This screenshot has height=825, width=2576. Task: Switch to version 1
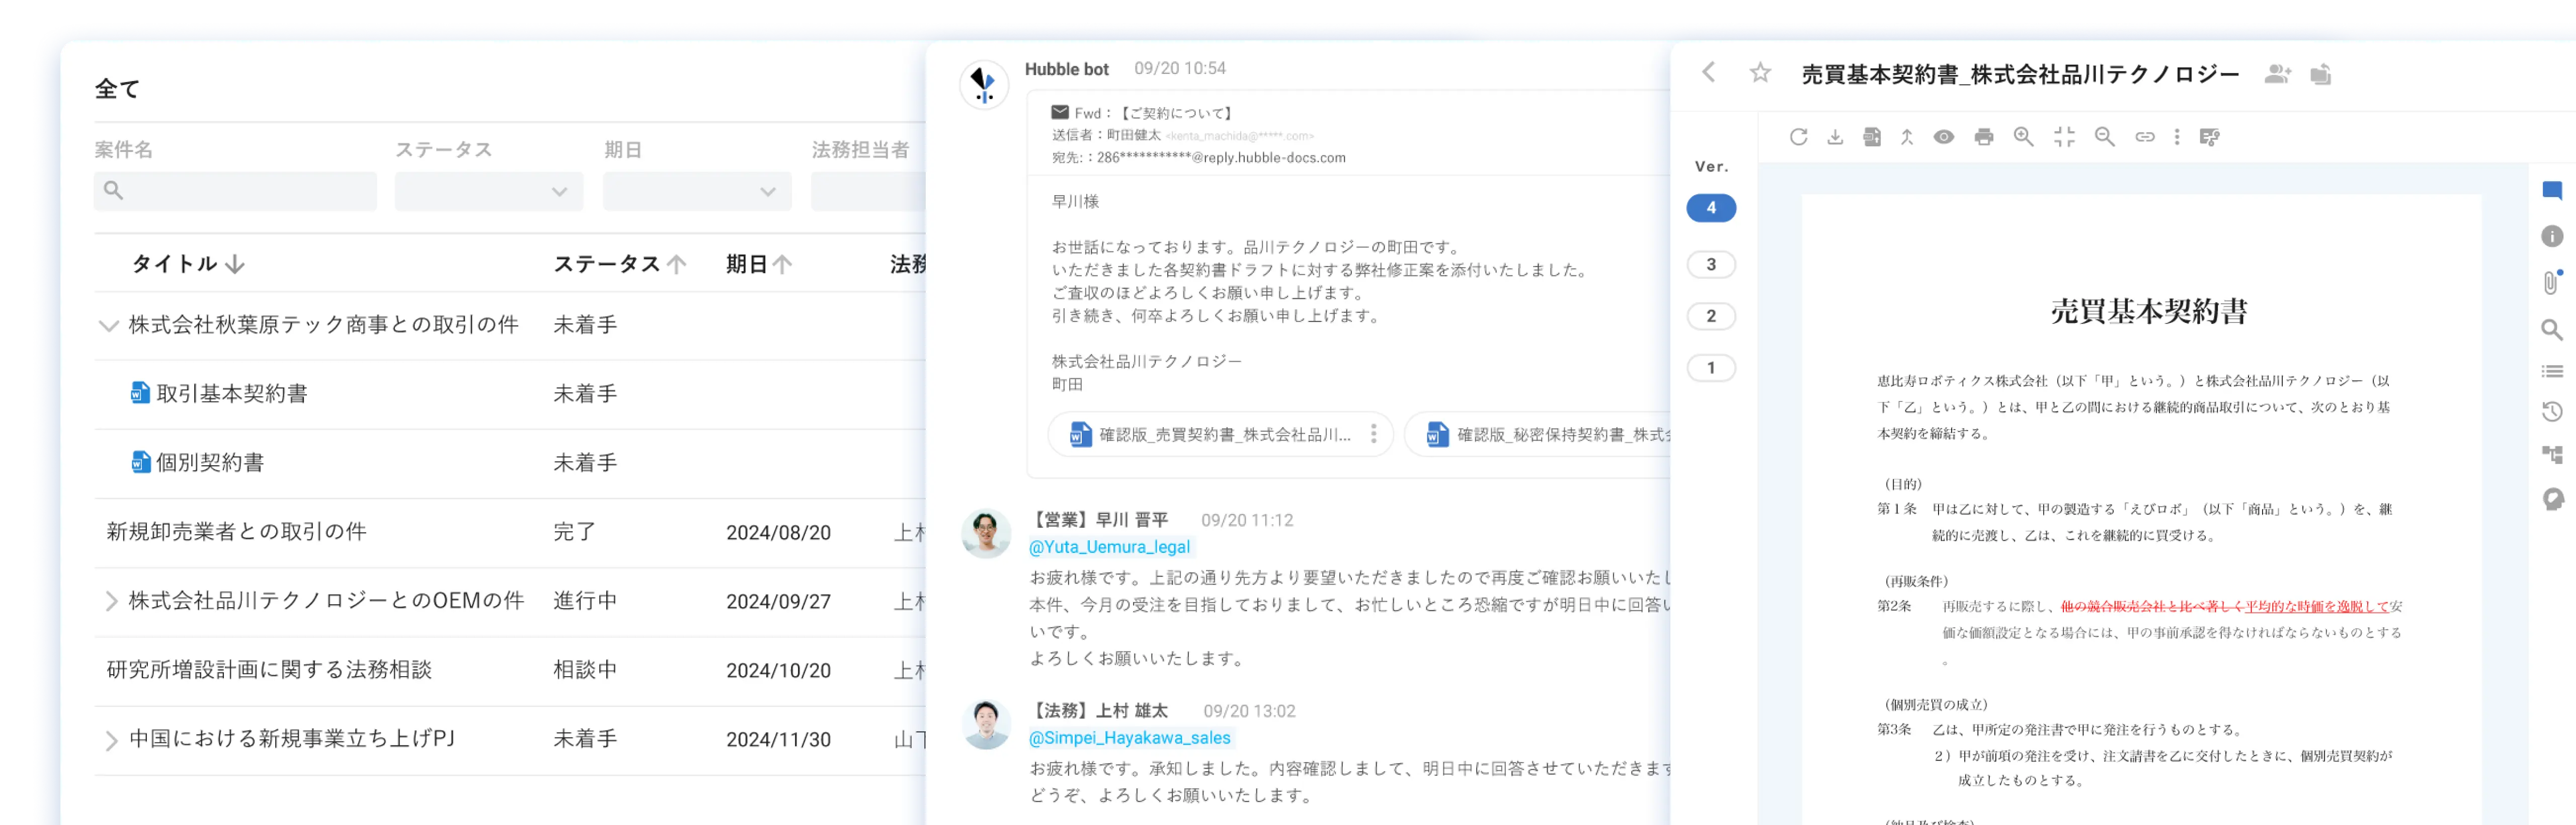(1710, 367)
